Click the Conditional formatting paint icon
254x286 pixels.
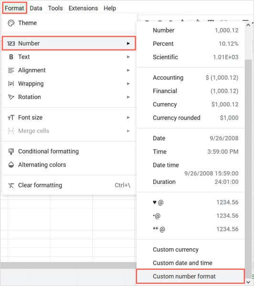click(x=11, y=152)
